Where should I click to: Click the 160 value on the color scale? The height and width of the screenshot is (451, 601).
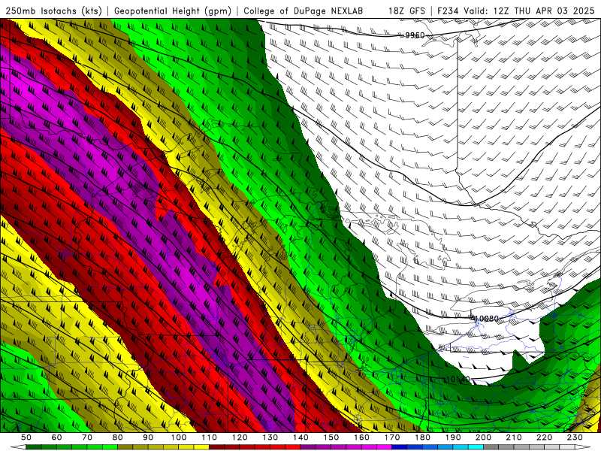click(361, 437)
